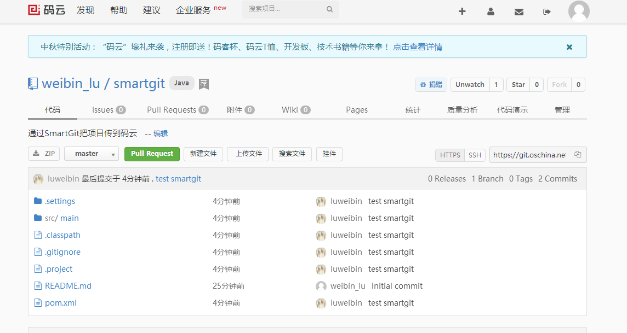The height and width of the screenshot is (333, 627).
Task: Click the 捐赠 donate button
Action: pos(431,85)
